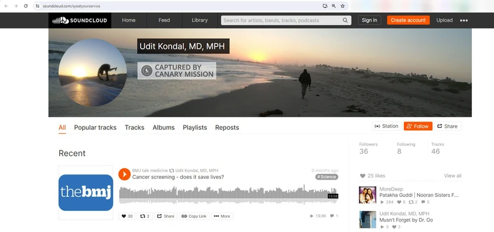
Task: Switch to the Playlists tab
Action: pos(195,128)
